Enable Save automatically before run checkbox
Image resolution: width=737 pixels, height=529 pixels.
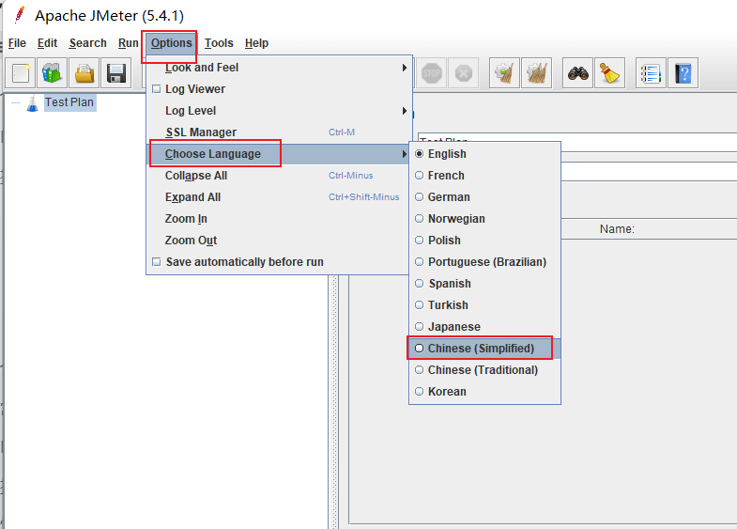pyautogui.click(x=157, y=262)
